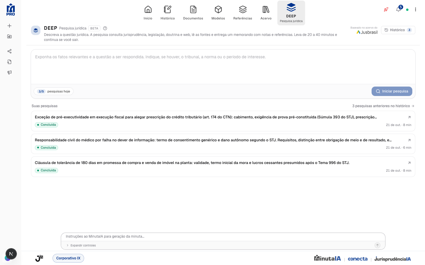Click the Corporativo IX button
The image size is (425, 265).
(68, 258)
